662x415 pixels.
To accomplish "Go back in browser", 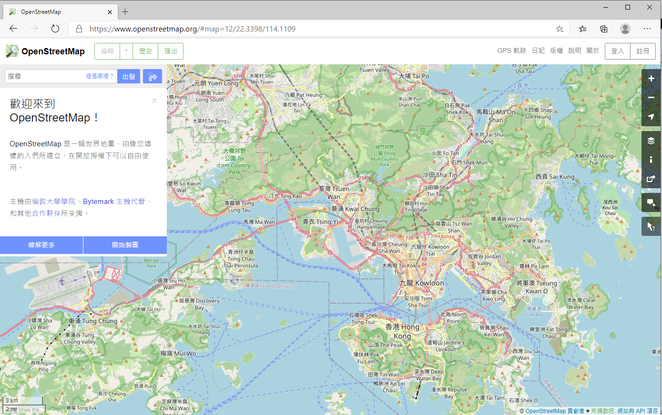I will tap(13, 29).
